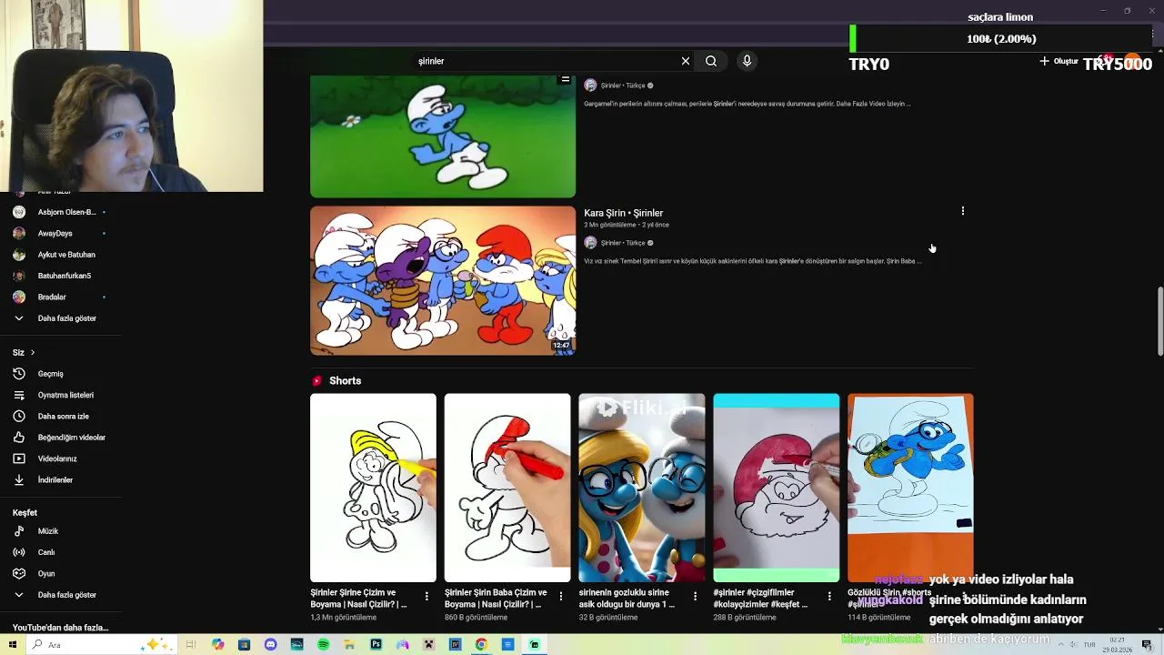Open options for Şirine Çizim ve Boyama short
This screenshot has height=655, width=1164.
click(426, 597)
